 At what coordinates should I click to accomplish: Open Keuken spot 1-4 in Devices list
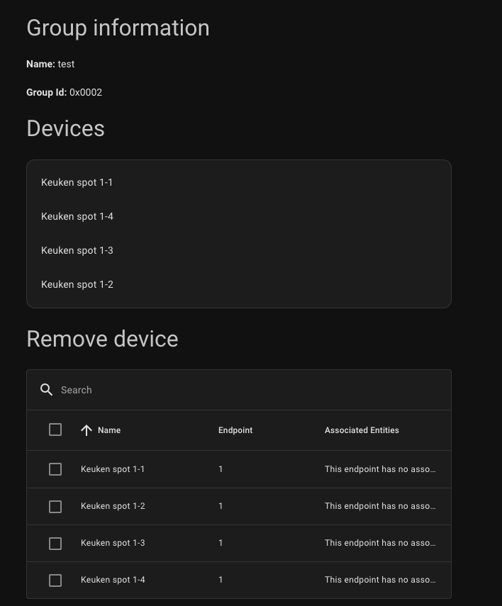click(x=77, y=216)
